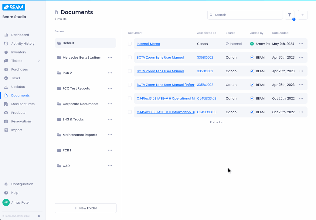Click the plus add document button
The width and height of the screenshot is (316, 220).
click(x=303, y=15)
